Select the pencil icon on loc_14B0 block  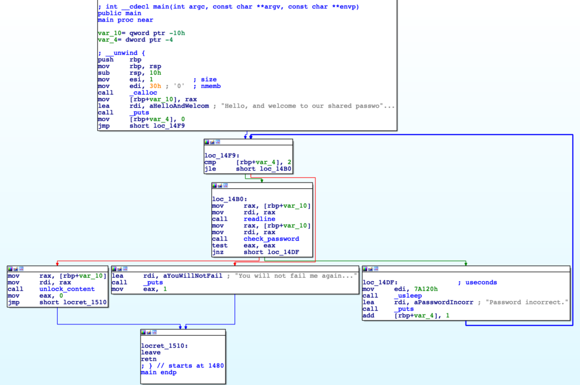[x=220, y=185]
